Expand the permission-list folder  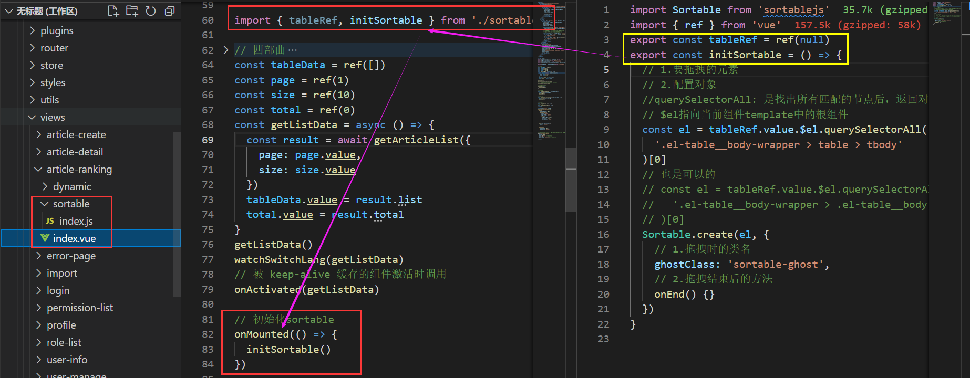39,308
